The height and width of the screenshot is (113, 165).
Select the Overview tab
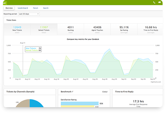pyautogui.click(x=9, y=8)
